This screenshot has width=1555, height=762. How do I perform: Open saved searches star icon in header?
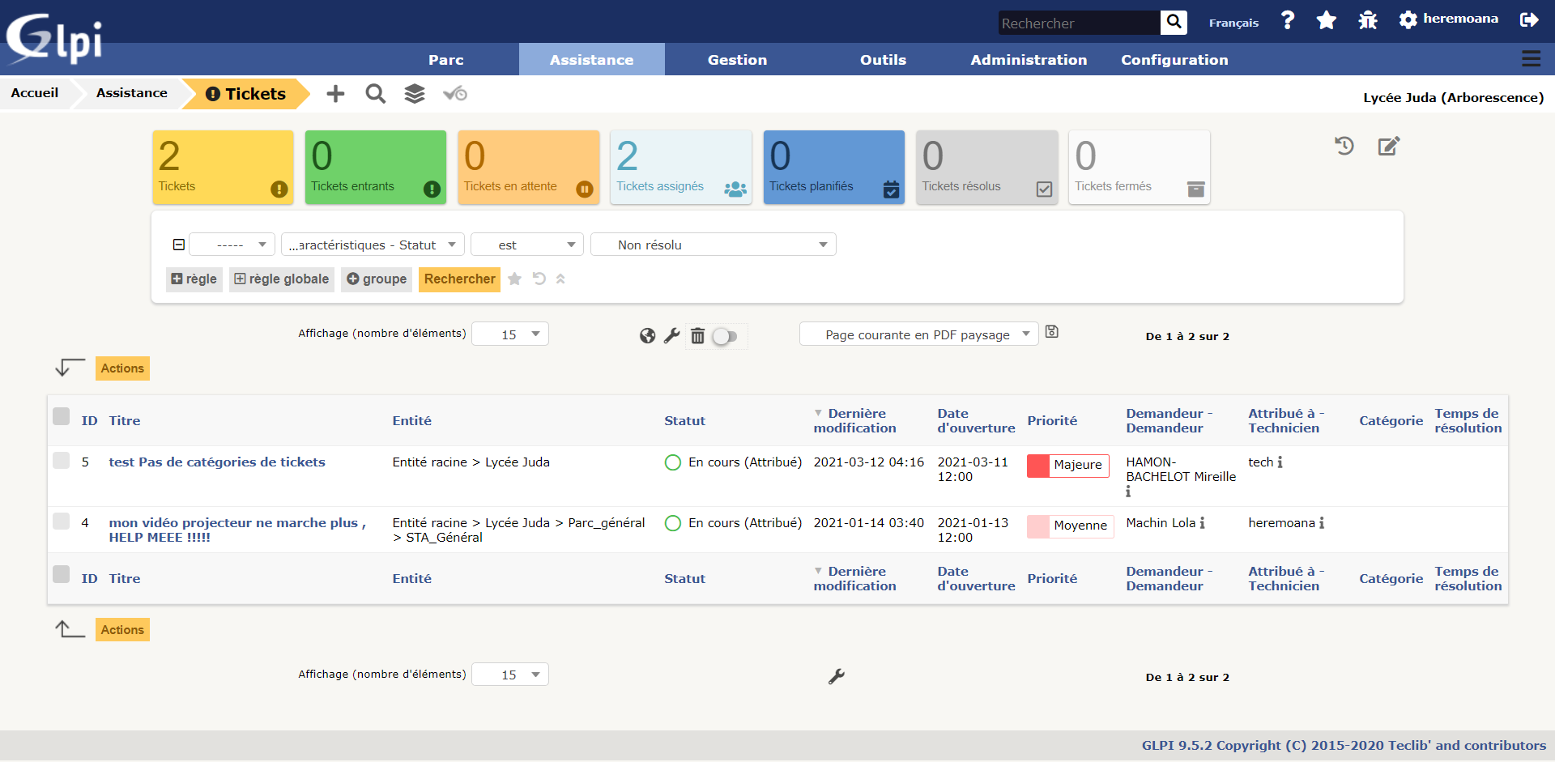[x=1326, y=20]
